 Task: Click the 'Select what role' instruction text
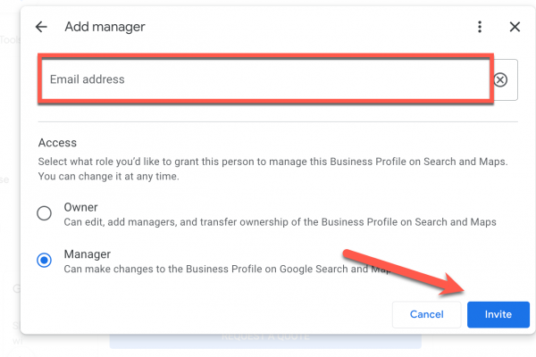272,162
